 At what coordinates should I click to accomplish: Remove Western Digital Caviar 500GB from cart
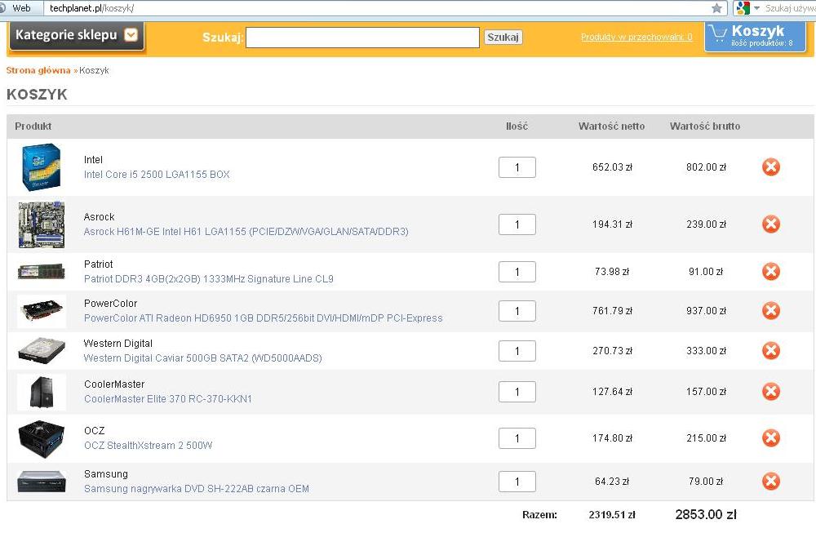(x=771, y=351)
